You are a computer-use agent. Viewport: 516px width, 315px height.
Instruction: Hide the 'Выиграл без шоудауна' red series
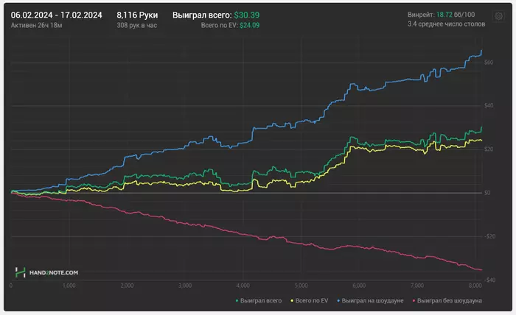(x=449, y=300)
